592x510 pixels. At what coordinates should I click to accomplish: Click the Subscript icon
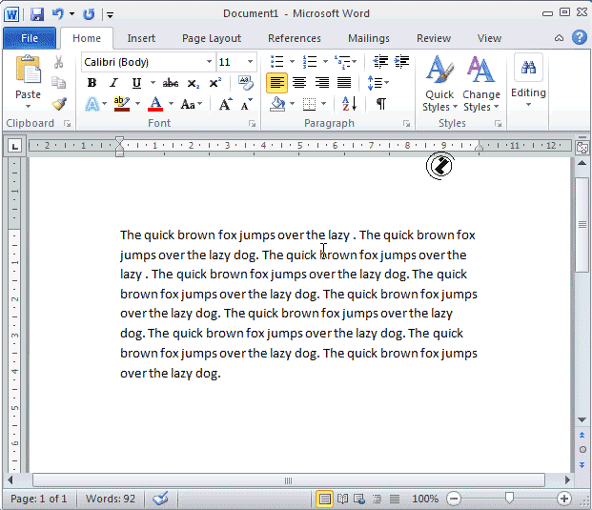(x=195, y=83)
